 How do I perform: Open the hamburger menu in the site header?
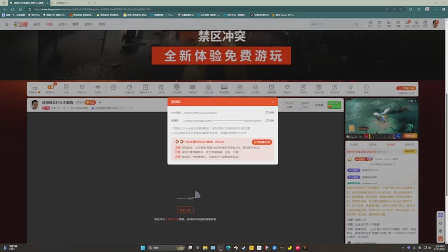(x=7, y=24)
